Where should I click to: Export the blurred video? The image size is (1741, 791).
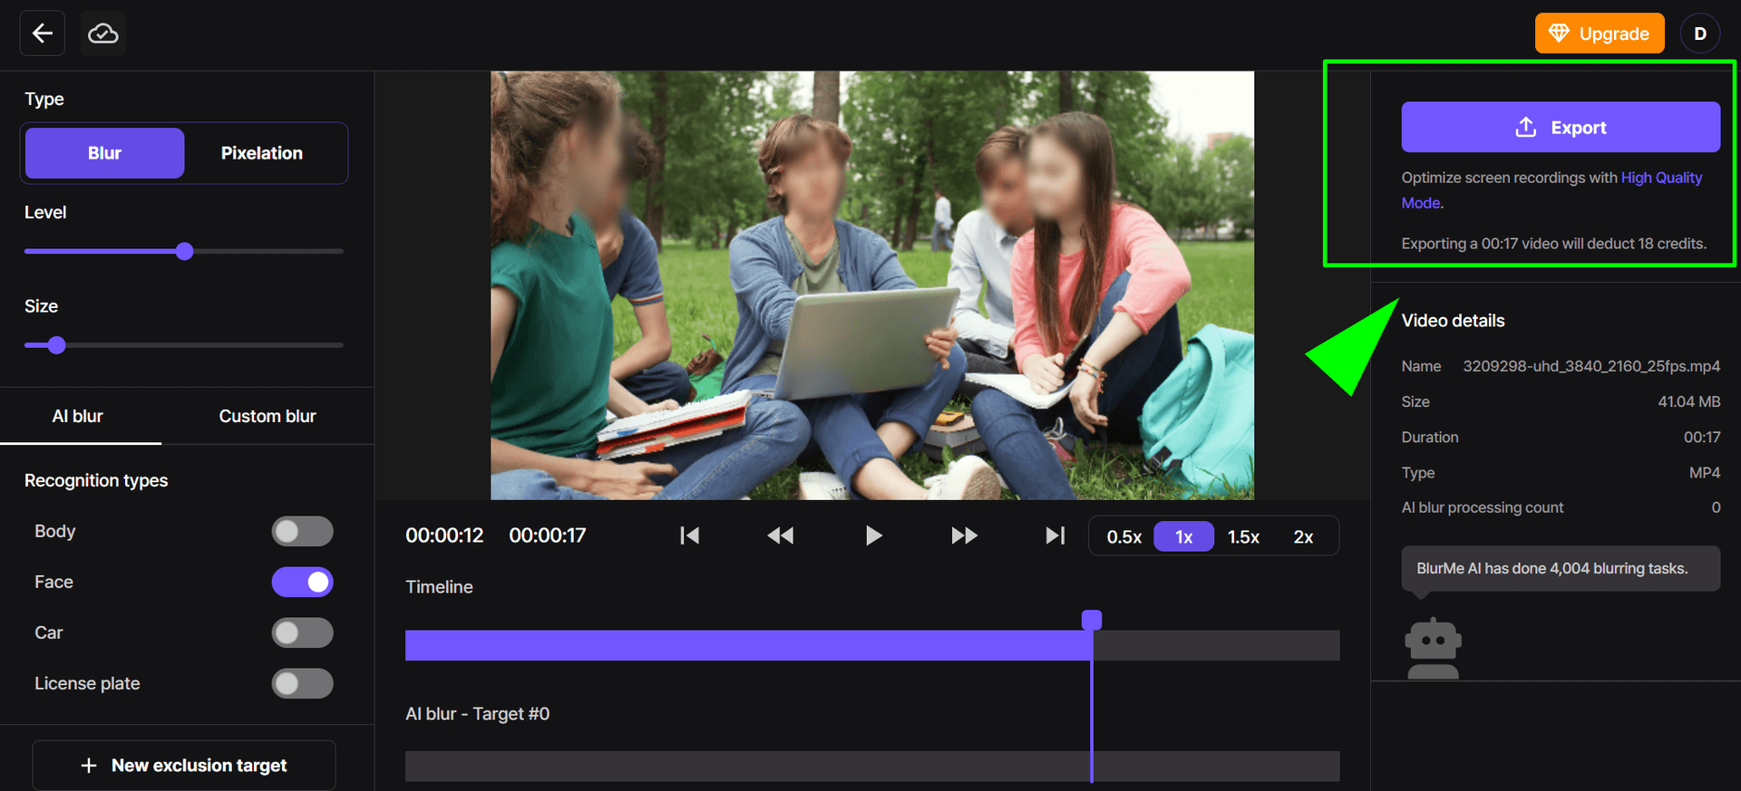pos(1561,127)
